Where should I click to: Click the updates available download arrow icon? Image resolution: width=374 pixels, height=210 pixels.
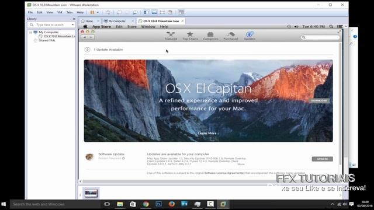click(87, 50)
